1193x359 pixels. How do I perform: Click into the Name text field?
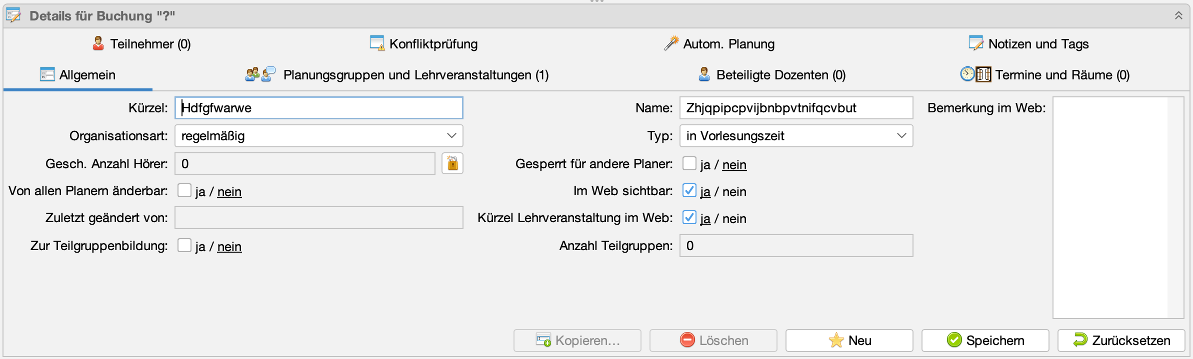coord(796,108)
